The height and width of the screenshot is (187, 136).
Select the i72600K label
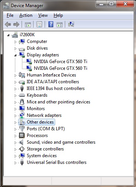tap(27, 35)
